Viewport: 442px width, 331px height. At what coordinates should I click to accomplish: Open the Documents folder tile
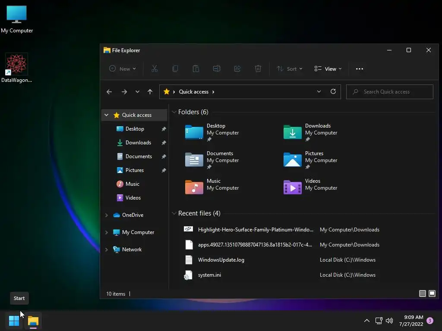[212, 160]
